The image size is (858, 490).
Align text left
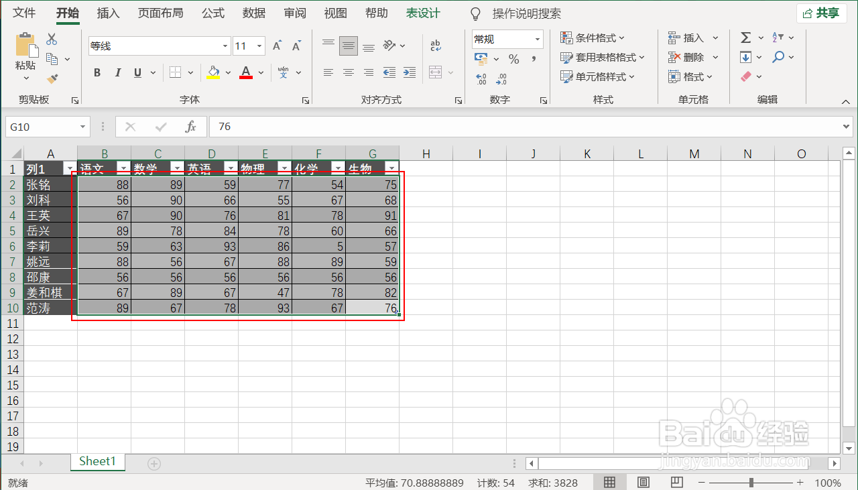pyautogui.click(x=328, y=72)
